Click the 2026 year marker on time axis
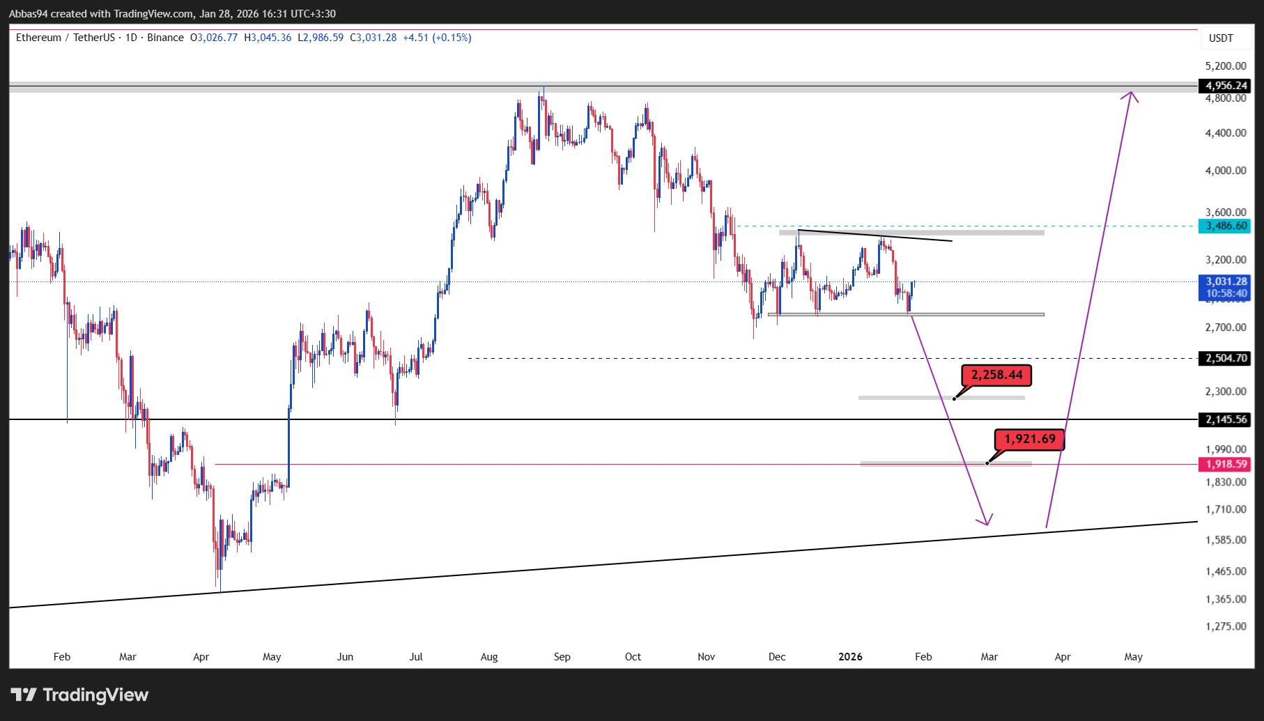1264x721 pixels. [x=850, y=657]
